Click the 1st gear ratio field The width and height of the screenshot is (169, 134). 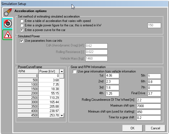point(112,76)
